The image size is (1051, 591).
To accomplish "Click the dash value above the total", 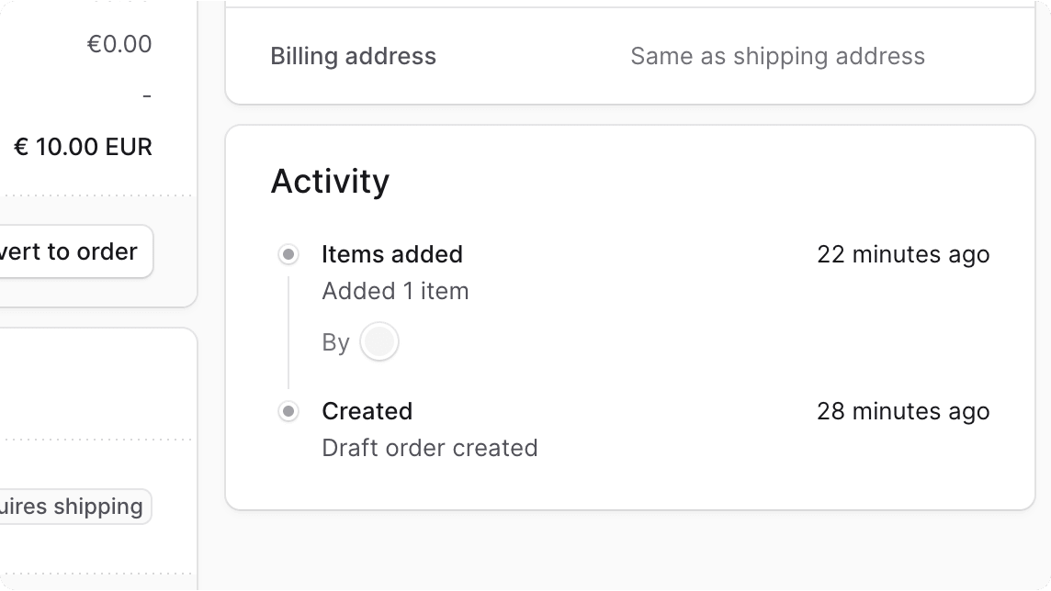I will 147,95.
